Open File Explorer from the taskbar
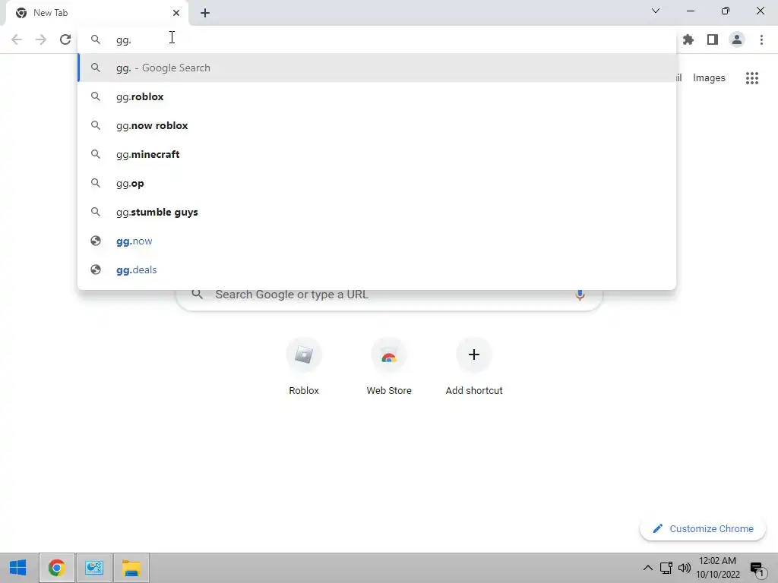This screenshot has height=583, width=778. (x=131, y=568)
